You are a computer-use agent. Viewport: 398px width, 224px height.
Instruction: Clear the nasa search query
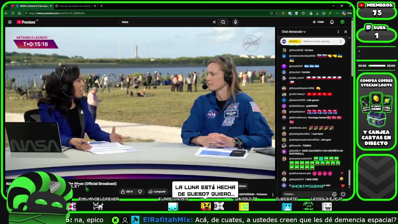point(214,22)
